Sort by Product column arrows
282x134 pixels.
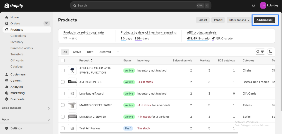[x=91, y=61]
